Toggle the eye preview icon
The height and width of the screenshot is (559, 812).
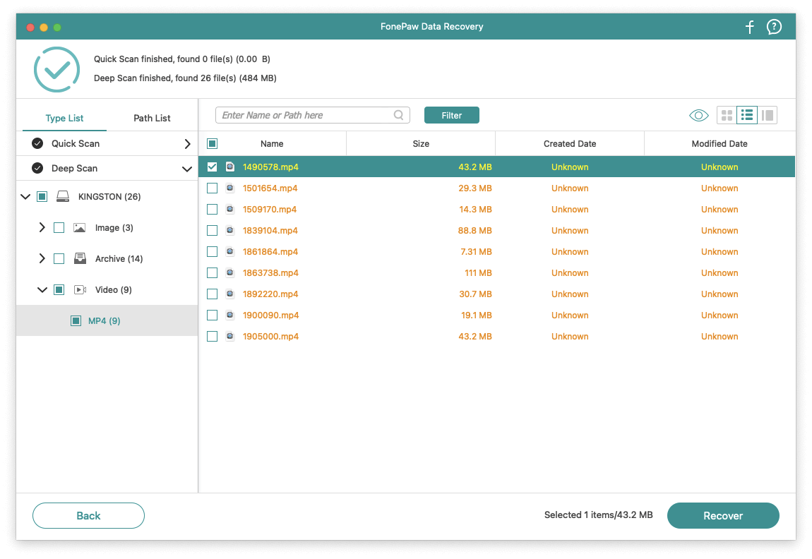tap(698, 116)
